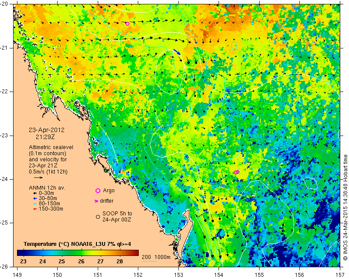This screenshot has height=279, width=349.
Task: Click the color bar '27' label
Action: 100,262
